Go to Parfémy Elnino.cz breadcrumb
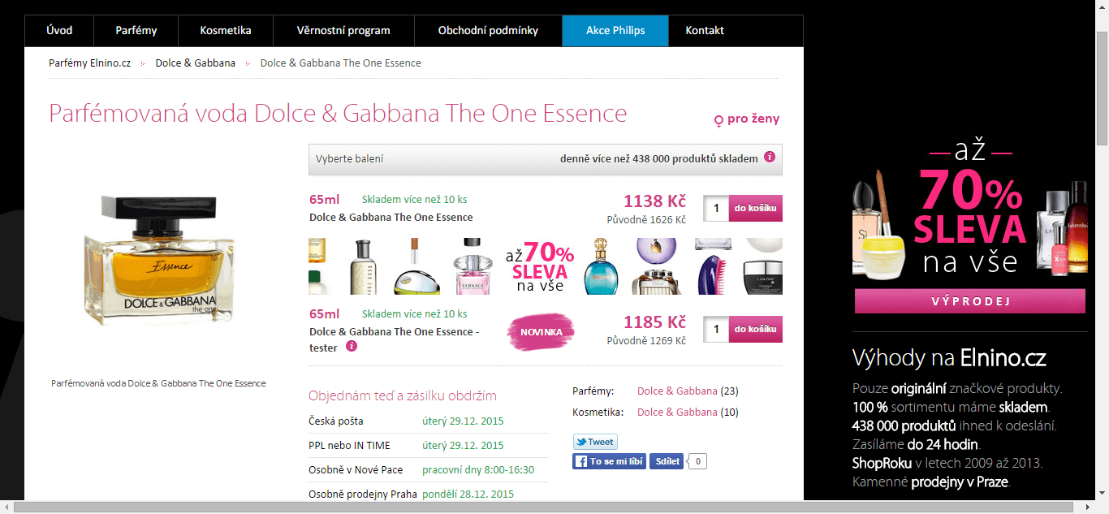 [x=89, y=63]
